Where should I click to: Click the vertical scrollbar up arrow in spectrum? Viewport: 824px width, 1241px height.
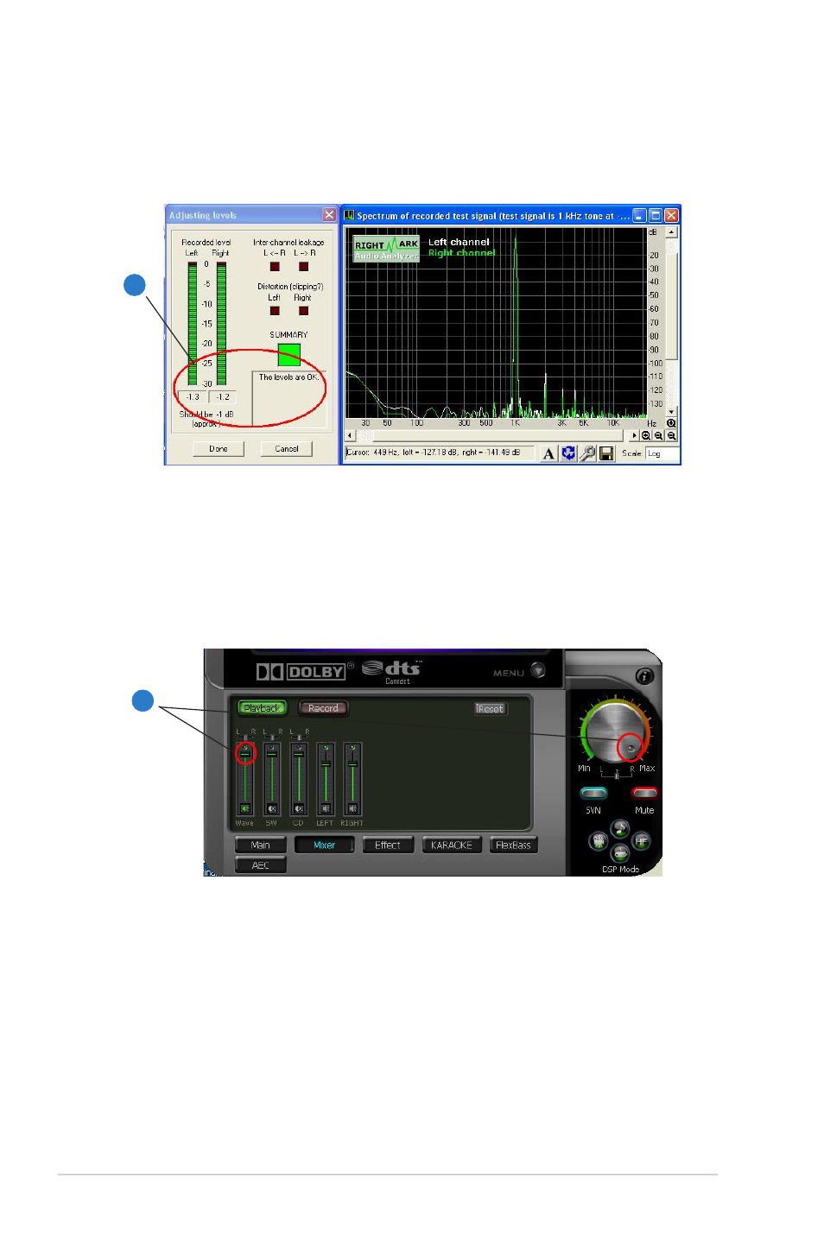point(672,233)
